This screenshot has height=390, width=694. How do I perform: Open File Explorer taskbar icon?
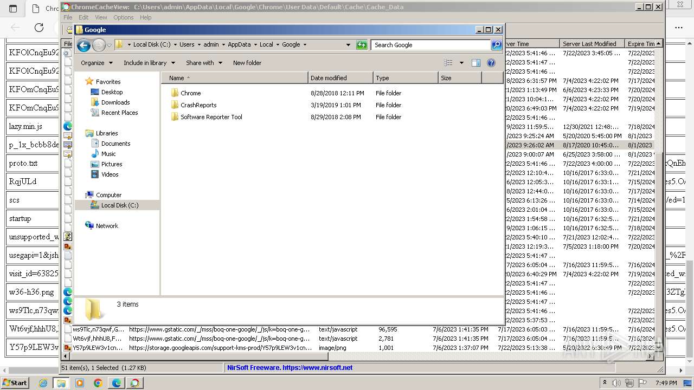(x=61, y=383)
